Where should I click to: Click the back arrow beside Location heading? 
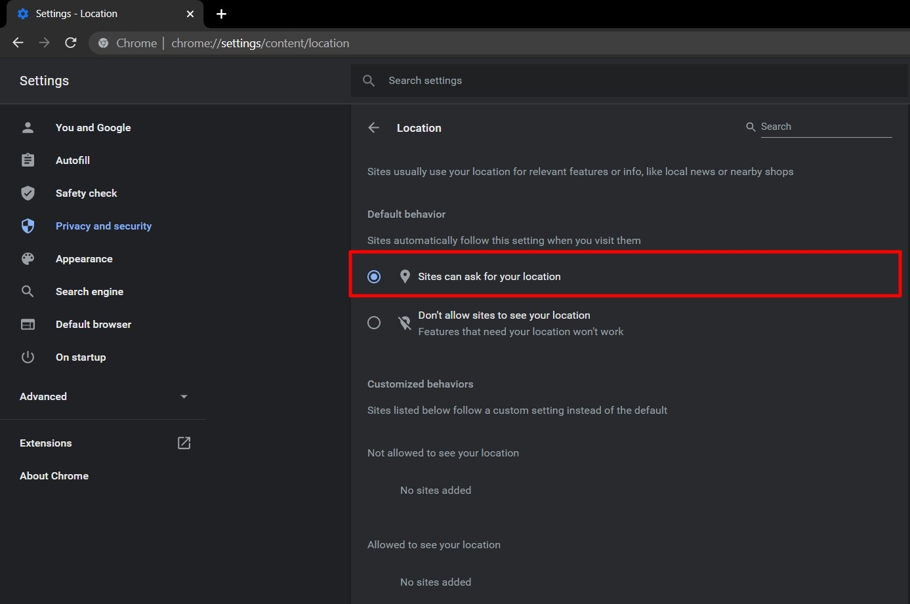(373, 127)
